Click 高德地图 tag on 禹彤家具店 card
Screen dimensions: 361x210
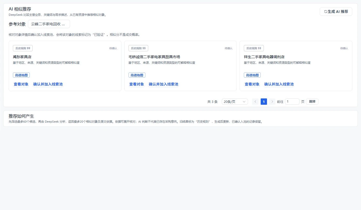(x=21, y=75)
